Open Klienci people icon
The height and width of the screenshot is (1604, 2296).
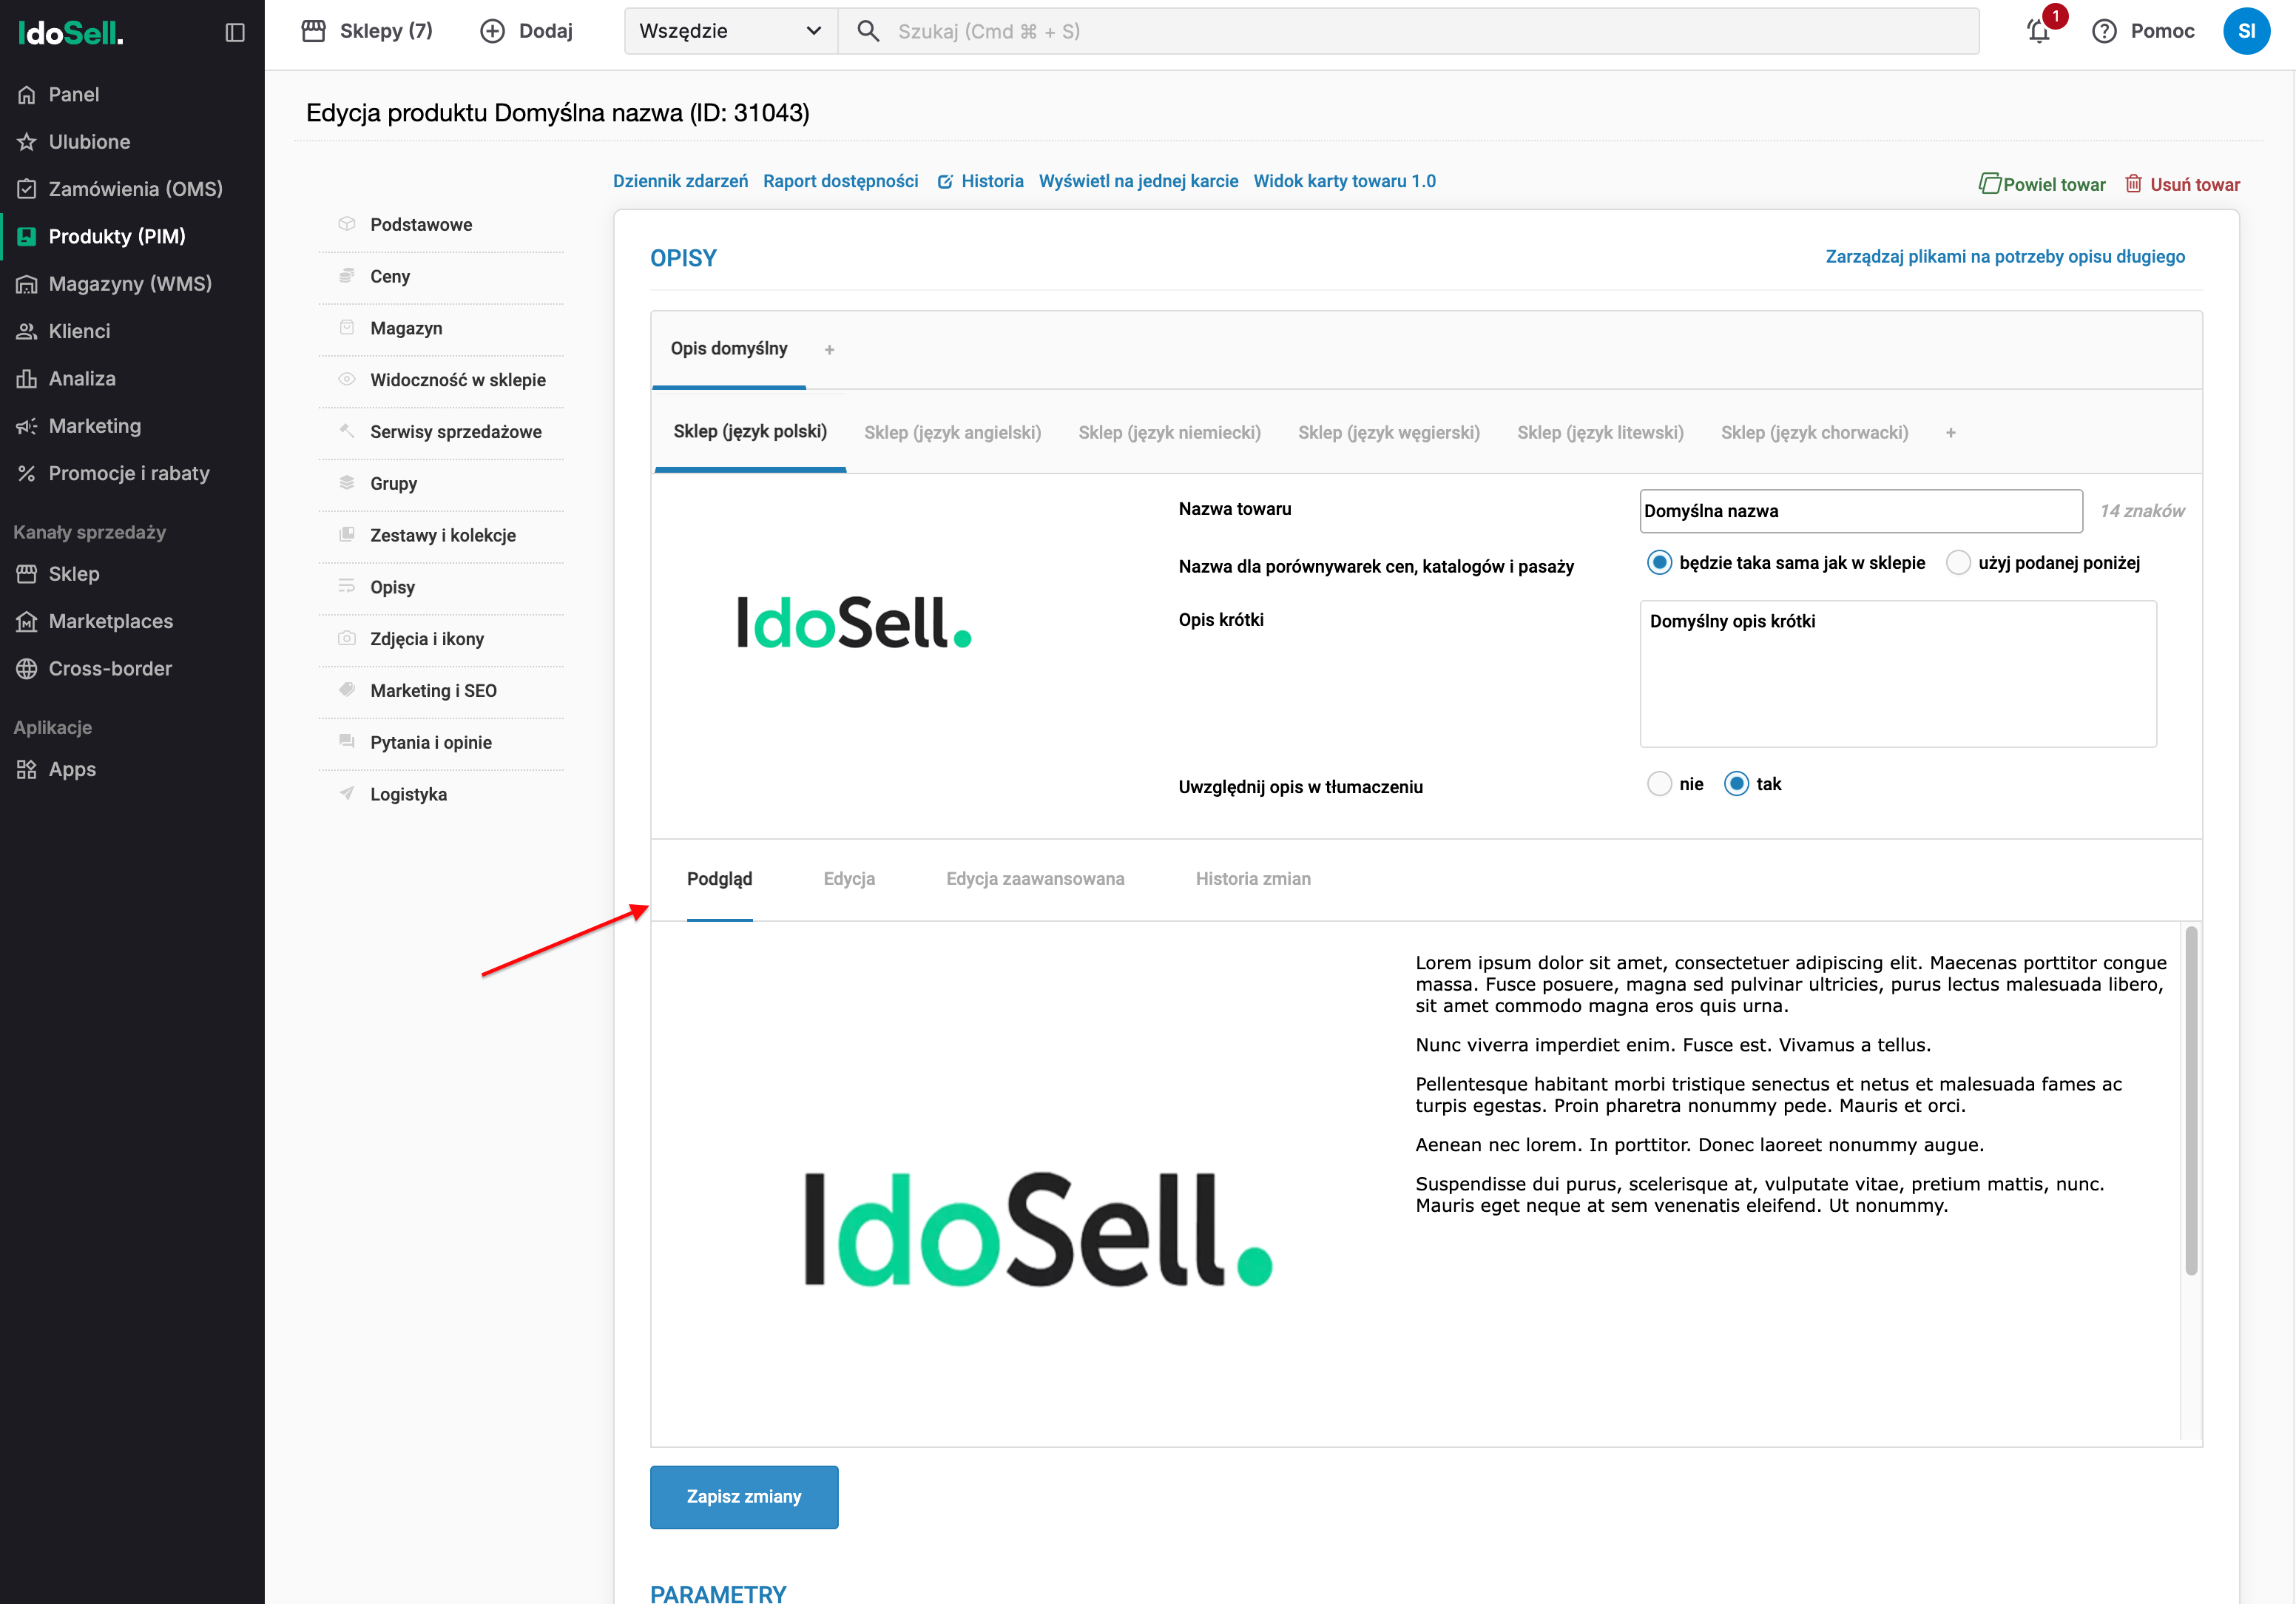27,331
